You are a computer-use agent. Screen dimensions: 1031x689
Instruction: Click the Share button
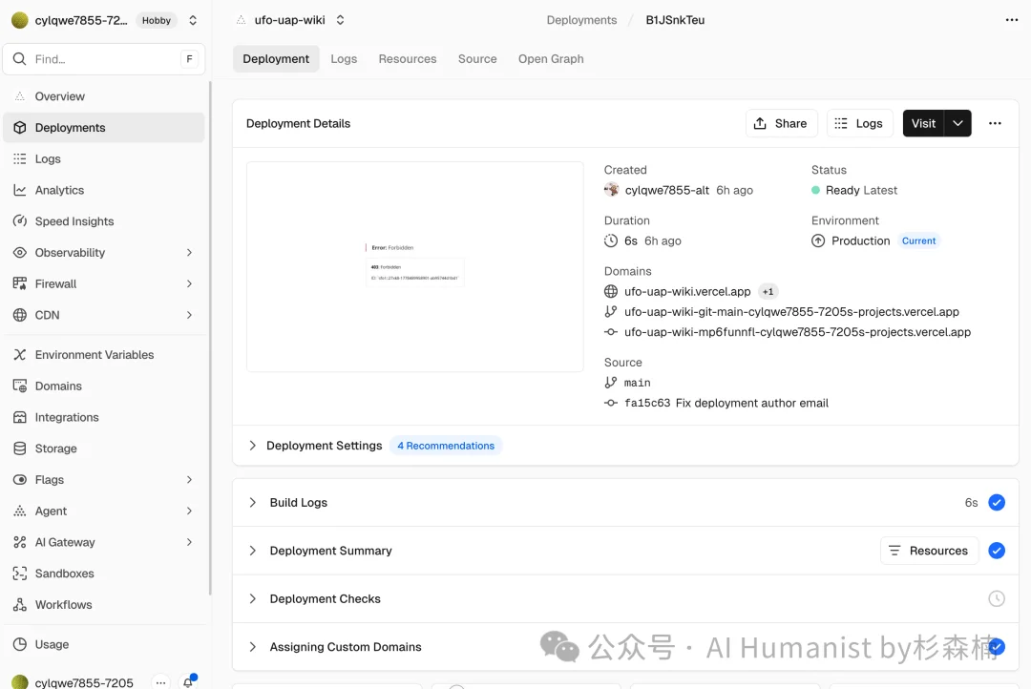tap(781, 124)
